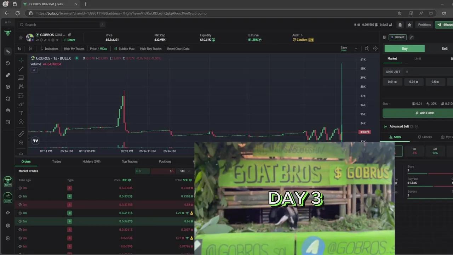Click the candlestick chart style icon

pyautogui.click(x=30, y=49)
